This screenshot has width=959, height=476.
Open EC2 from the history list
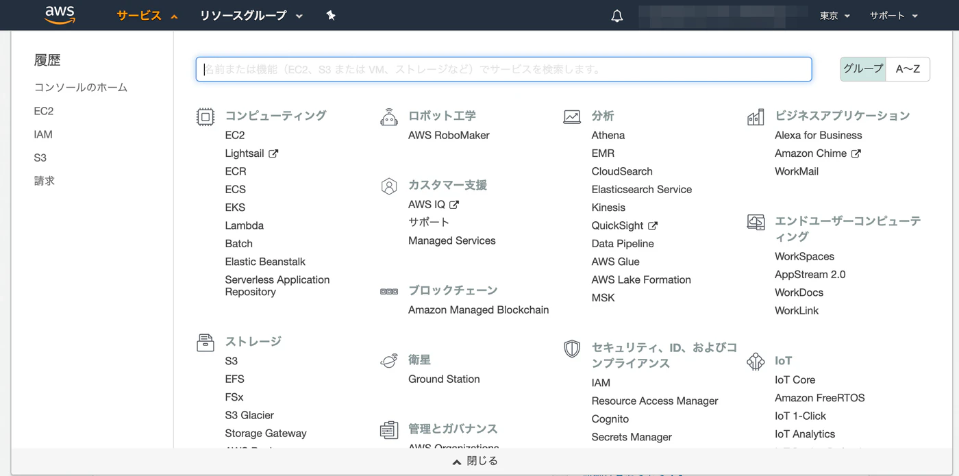44,111
